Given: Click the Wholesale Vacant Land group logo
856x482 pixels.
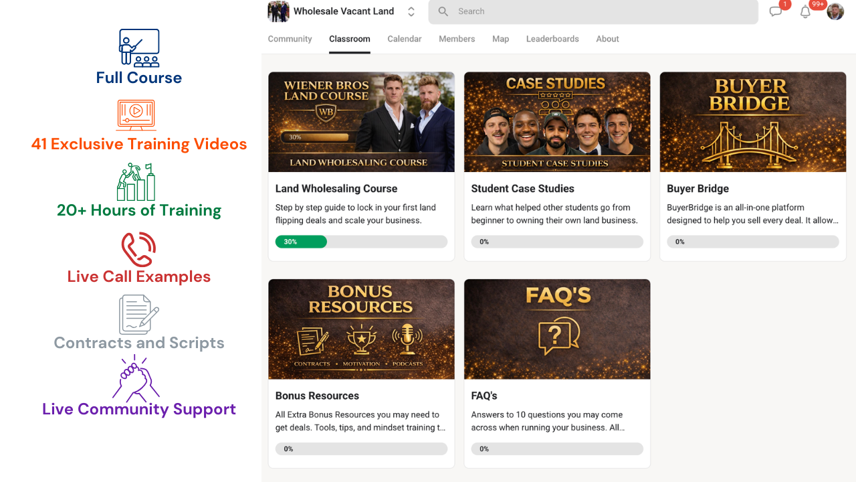Looking at the screenshot, I should (278, 11).
